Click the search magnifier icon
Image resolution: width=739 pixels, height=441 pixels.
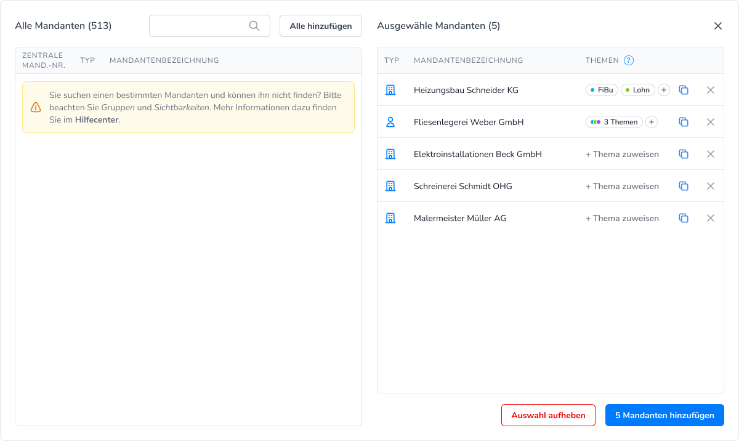pyautogui.click(x=254, y=26)
